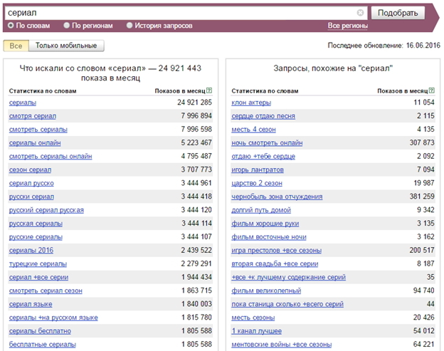
Task: Click the impressions value '2 439 522'
Action: tap(196, 250)
